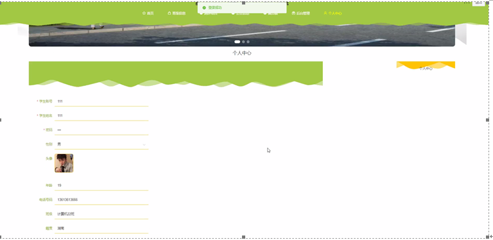Focus the 学生账号 input field

pos(101,101)
